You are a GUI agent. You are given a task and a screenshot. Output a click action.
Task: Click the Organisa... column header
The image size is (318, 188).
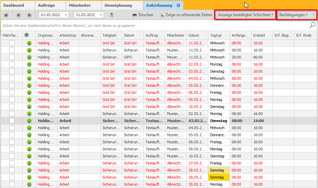47,35
